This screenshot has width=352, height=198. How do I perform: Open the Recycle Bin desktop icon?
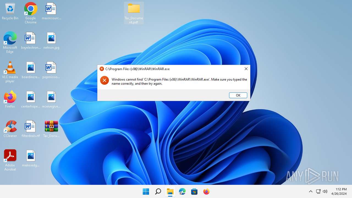10,12
